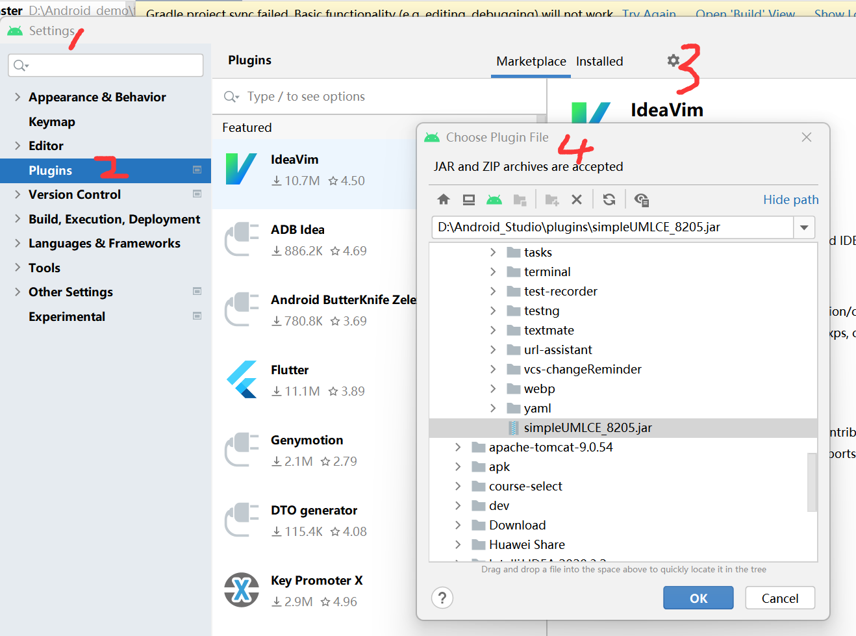Expand the apache-tomcat-9.0.54 folder

[x=458, y=447]
